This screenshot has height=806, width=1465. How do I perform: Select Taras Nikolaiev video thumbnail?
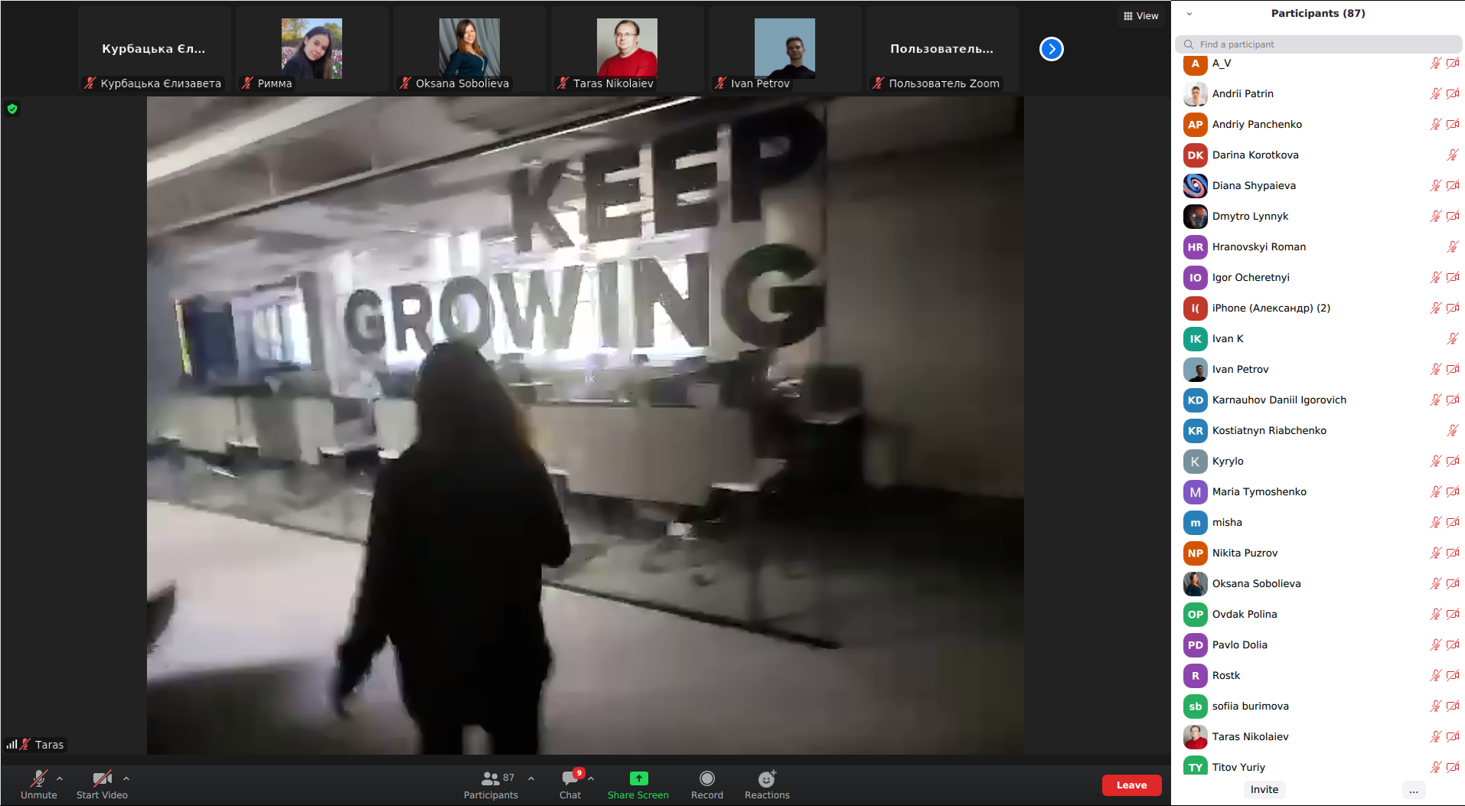[627, 49]
